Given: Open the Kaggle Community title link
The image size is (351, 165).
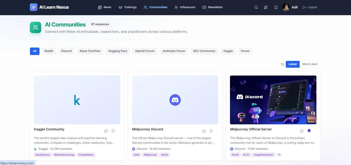Looking at the screenshot, I should tap(49, 129).
